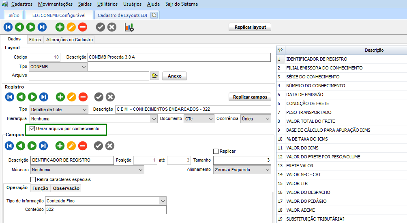Enable the Replicar checkbox
Screen dimensions: 407x223
click(x=216, y=151)
